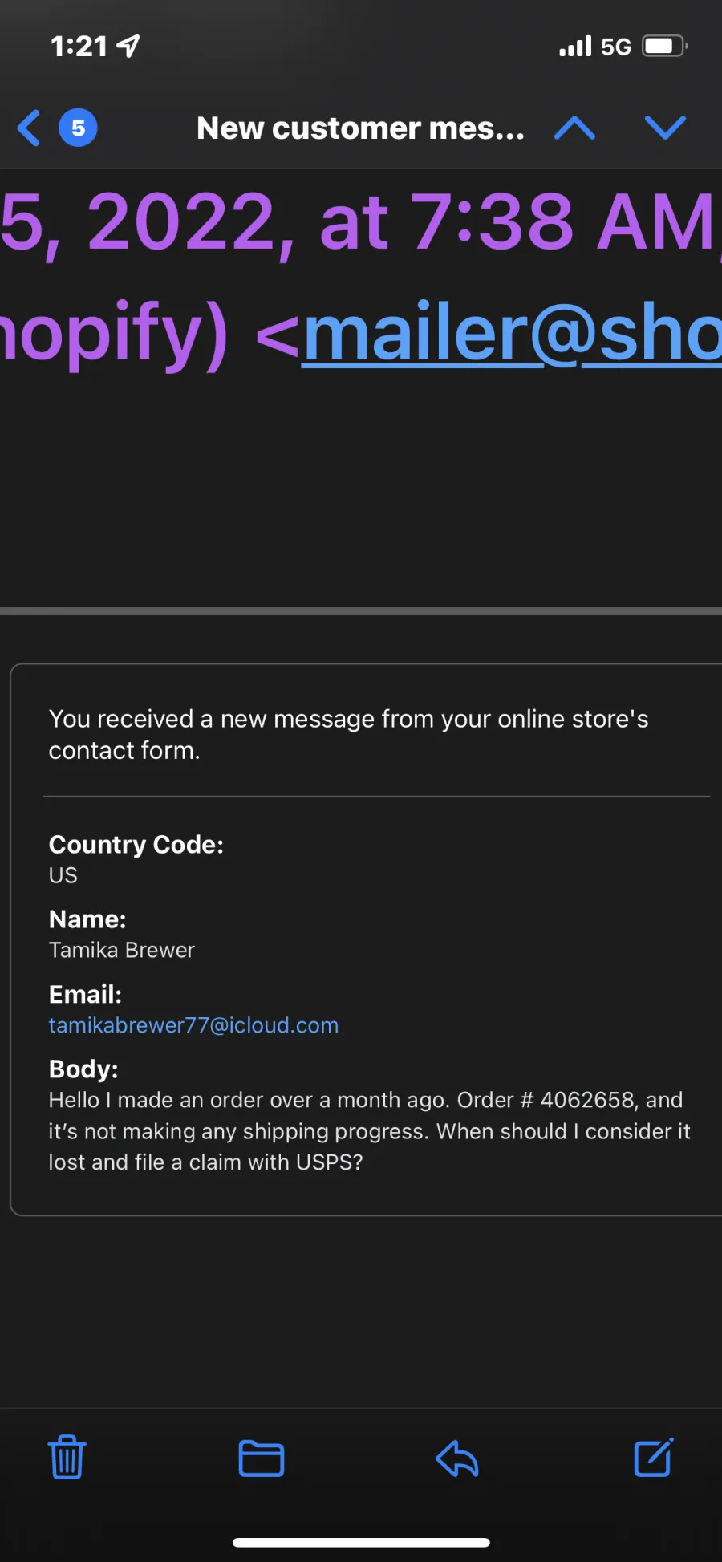Tap the New customer mes... subject title
The image size is (722, 1562).
tap(360, 128)
